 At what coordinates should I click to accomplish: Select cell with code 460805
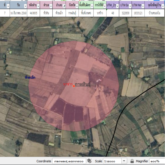point(33,13)
